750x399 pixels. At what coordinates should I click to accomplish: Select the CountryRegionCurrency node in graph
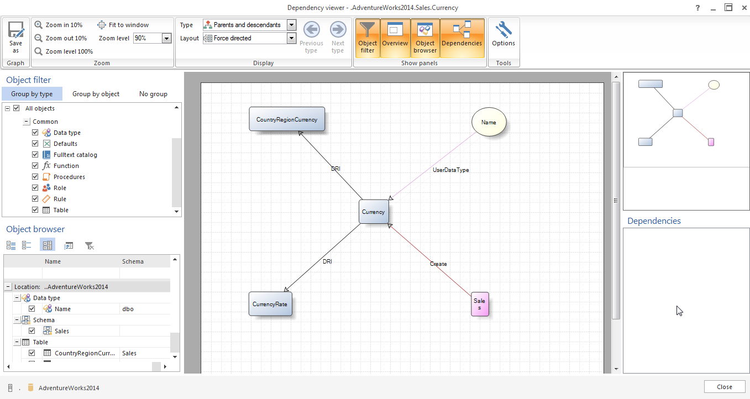[287, 119]
